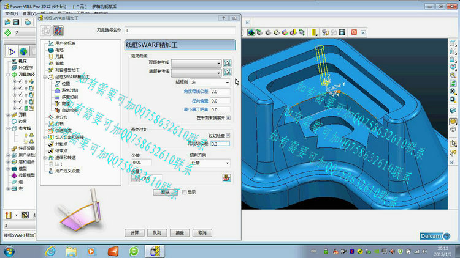Click the 径向偏置 link

200,101
